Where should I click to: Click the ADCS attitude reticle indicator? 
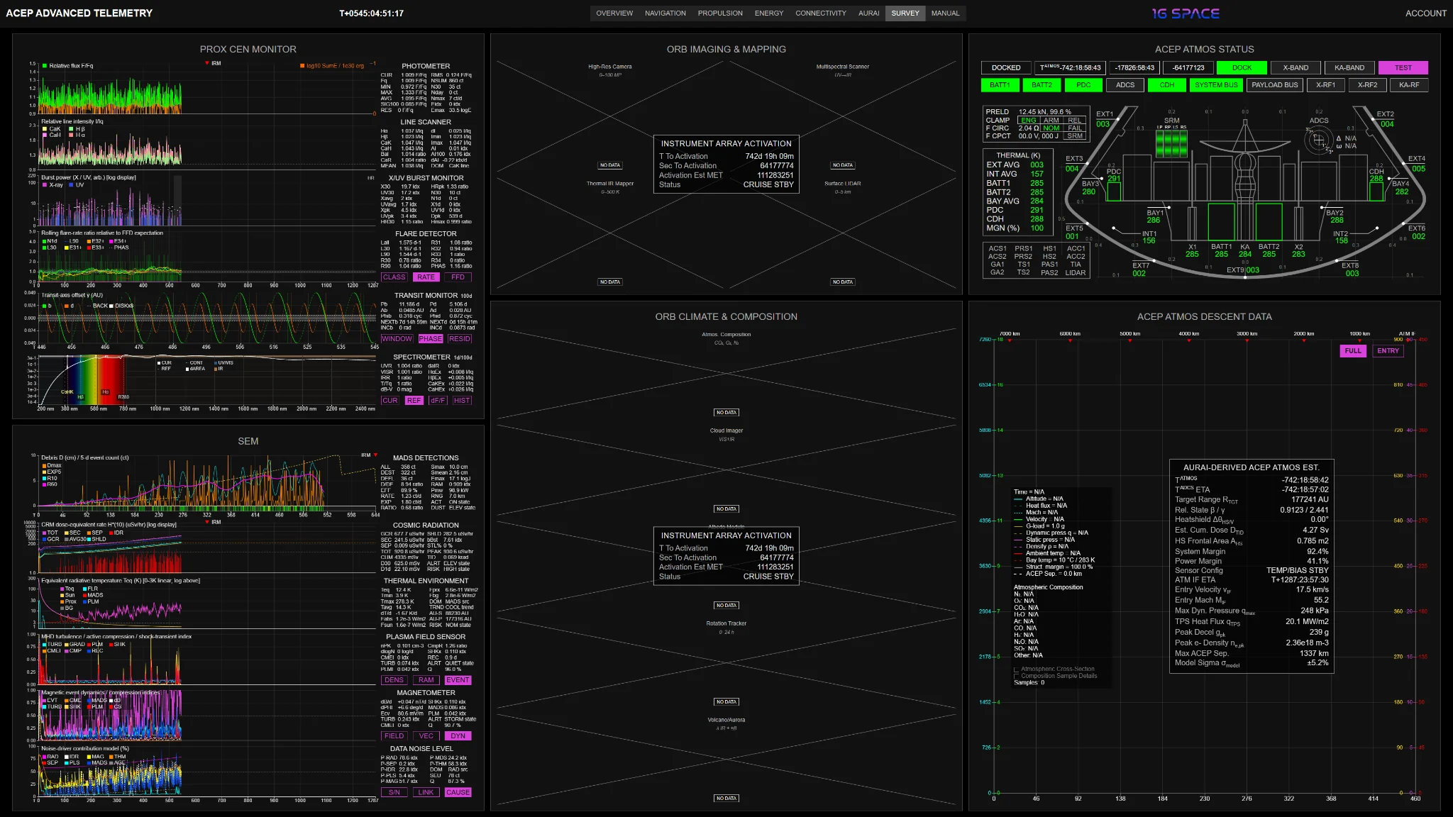click(1319, 140)
